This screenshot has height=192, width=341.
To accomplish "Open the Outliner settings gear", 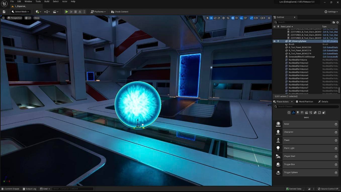I will click(x=337, y=22).
